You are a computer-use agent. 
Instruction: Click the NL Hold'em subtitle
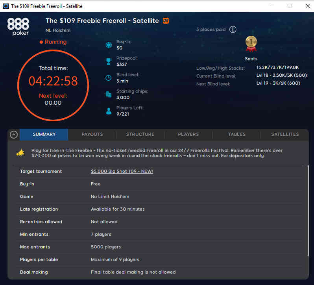pyautogui.click(x=58, y=30)
